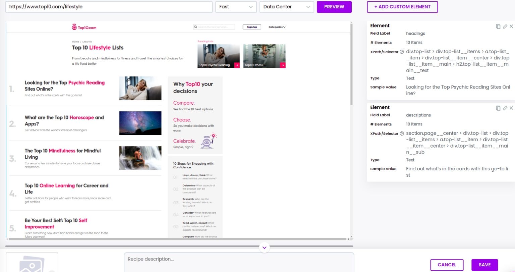Image resolution: width=515 pixels, height=272 pixels.
Task: Cancel the recipe editing
Action: click(x=447, y=265)
